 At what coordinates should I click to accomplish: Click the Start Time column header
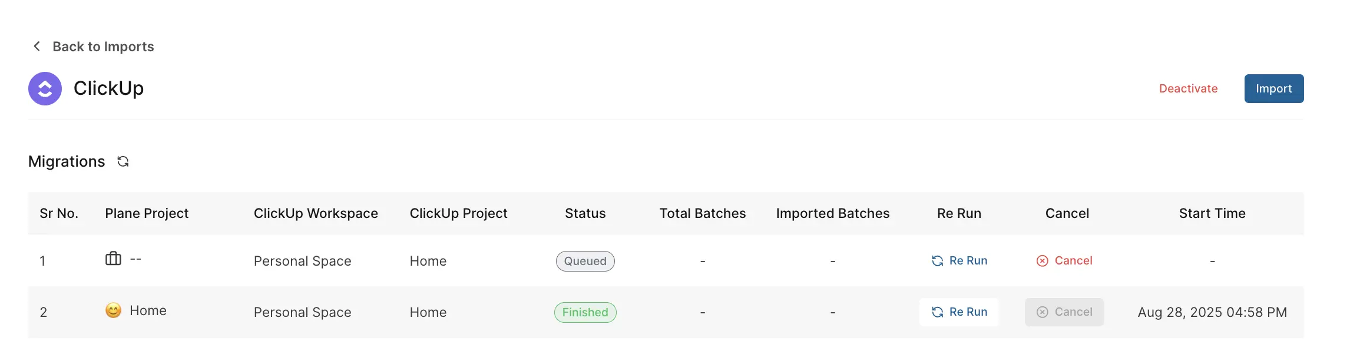coord(1212,213)
